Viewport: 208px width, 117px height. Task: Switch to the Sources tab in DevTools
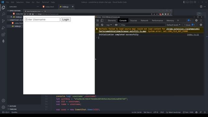point(134,20)
